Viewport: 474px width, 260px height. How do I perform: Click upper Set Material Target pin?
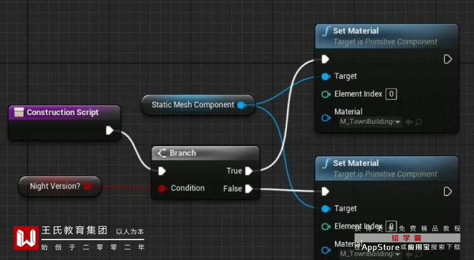[x=326, y=77]
